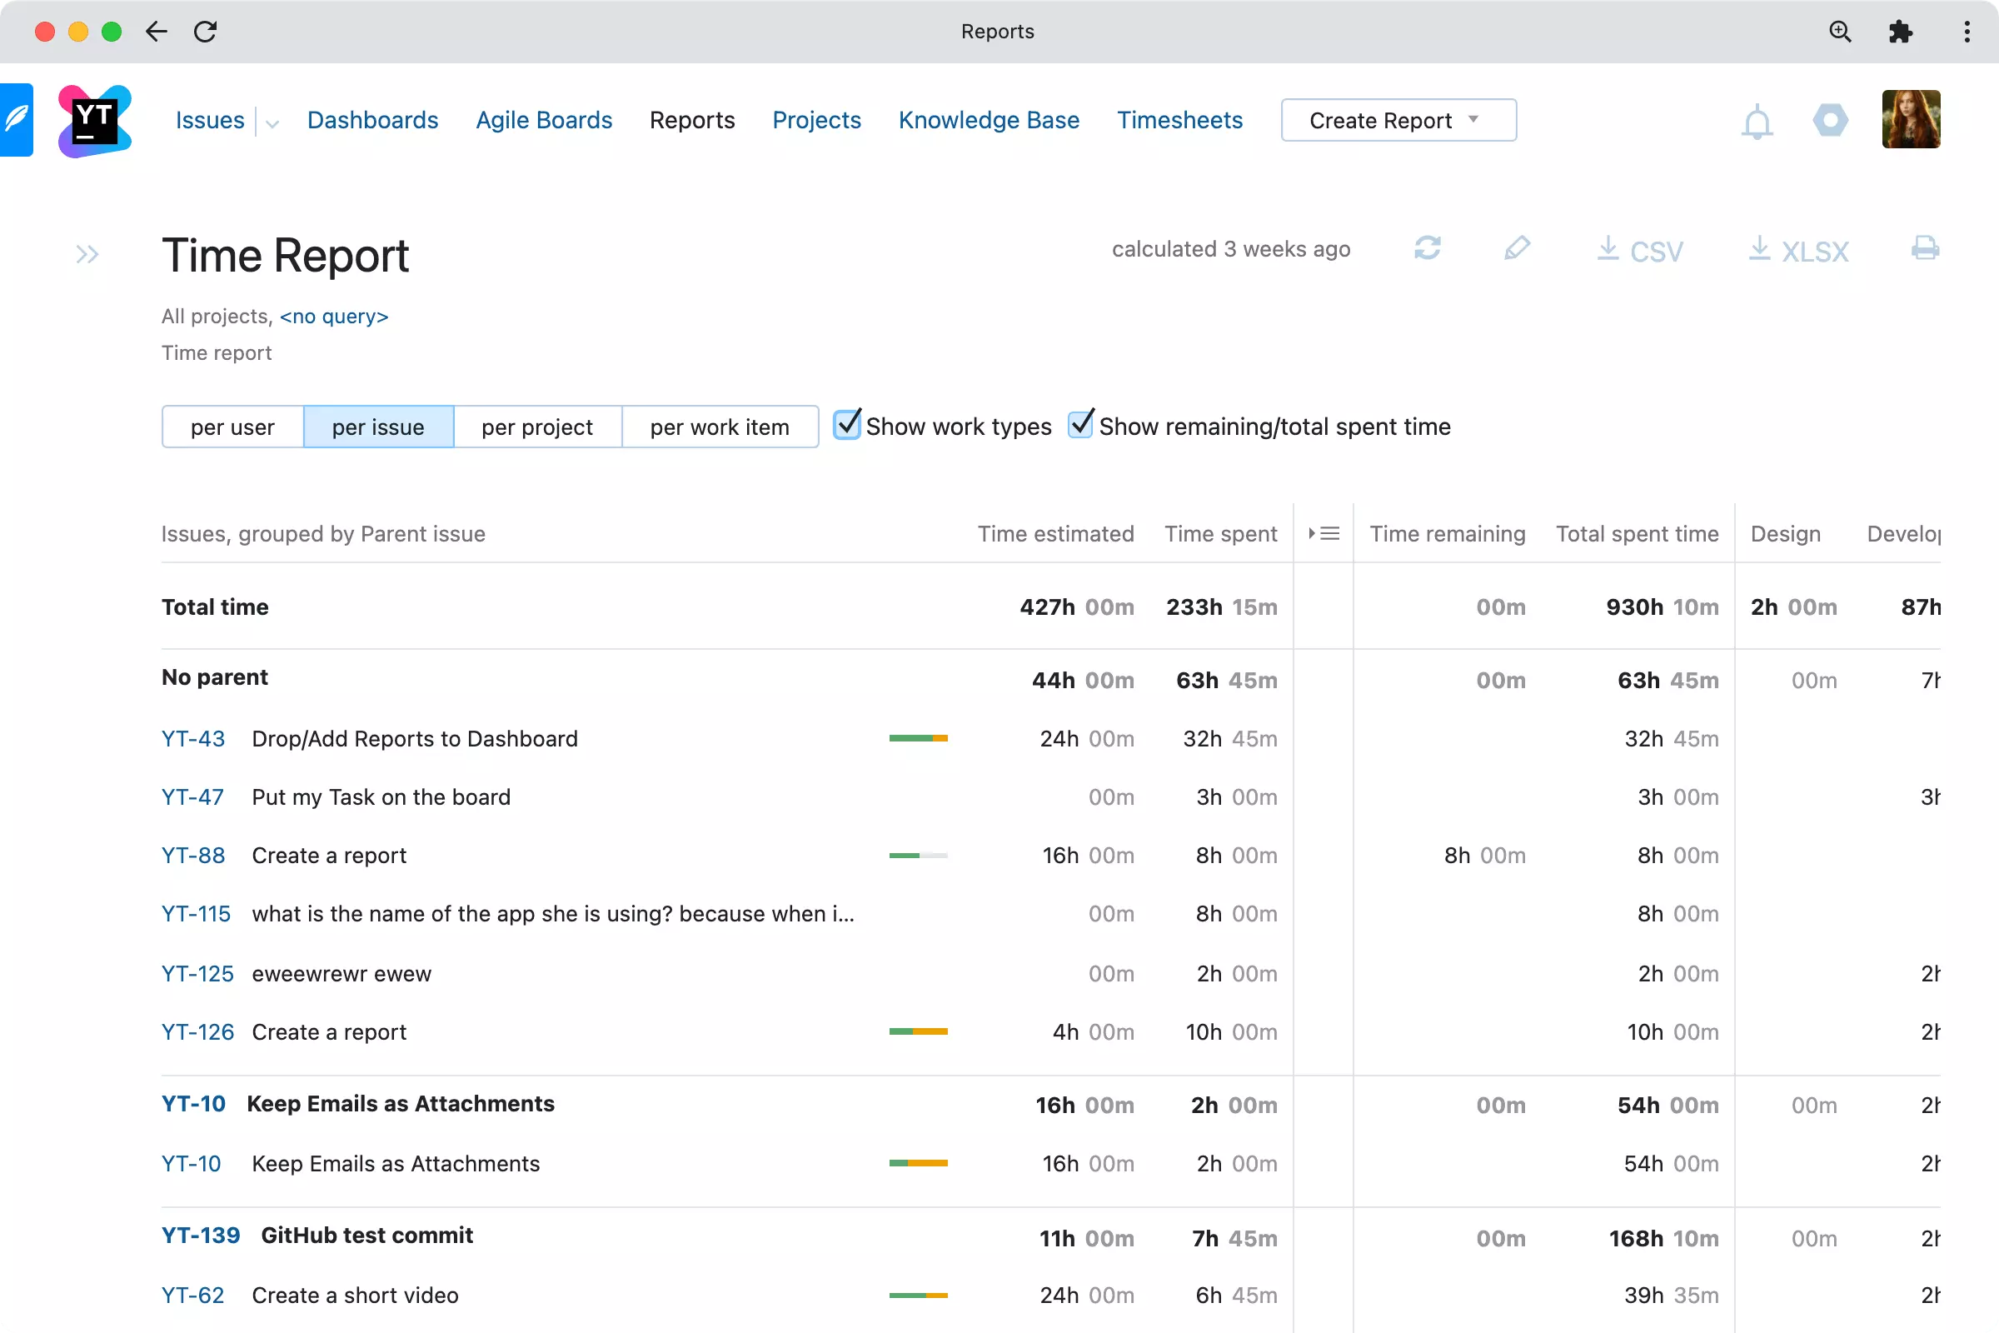Enable the per user grouping tab
Viewport: 1999px width, 1333px height.
coord(232,427)
